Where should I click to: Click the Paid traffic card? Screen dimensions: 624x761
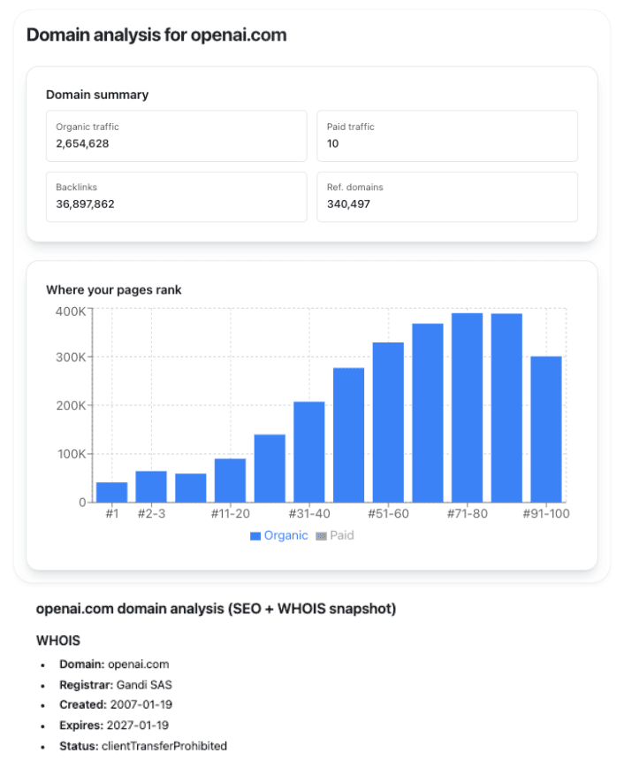coord(447,136)
